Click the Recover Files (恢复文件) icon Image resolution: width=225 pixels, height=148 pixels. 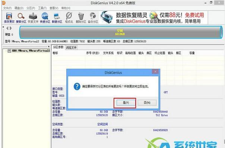tap(33, 18)
